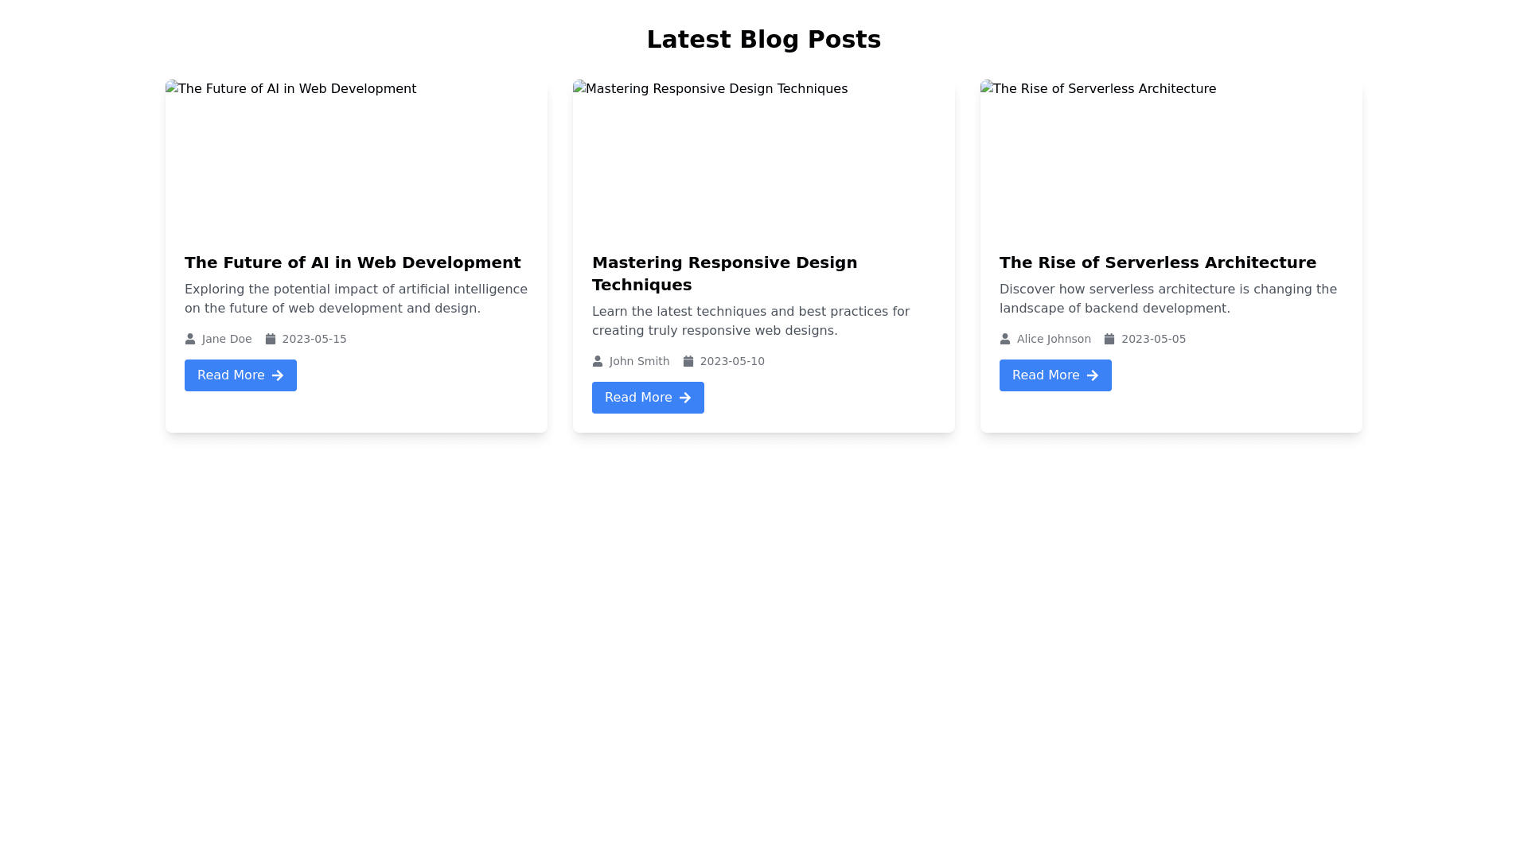Select 'The Rise of Serverless Architecture' heading
The image size is (1528, 859).
tap(1158, 262)
